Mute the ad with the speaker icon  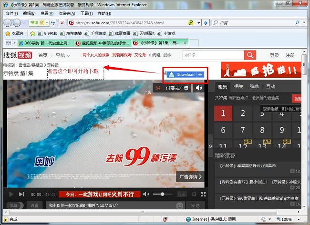pos(199,88)
